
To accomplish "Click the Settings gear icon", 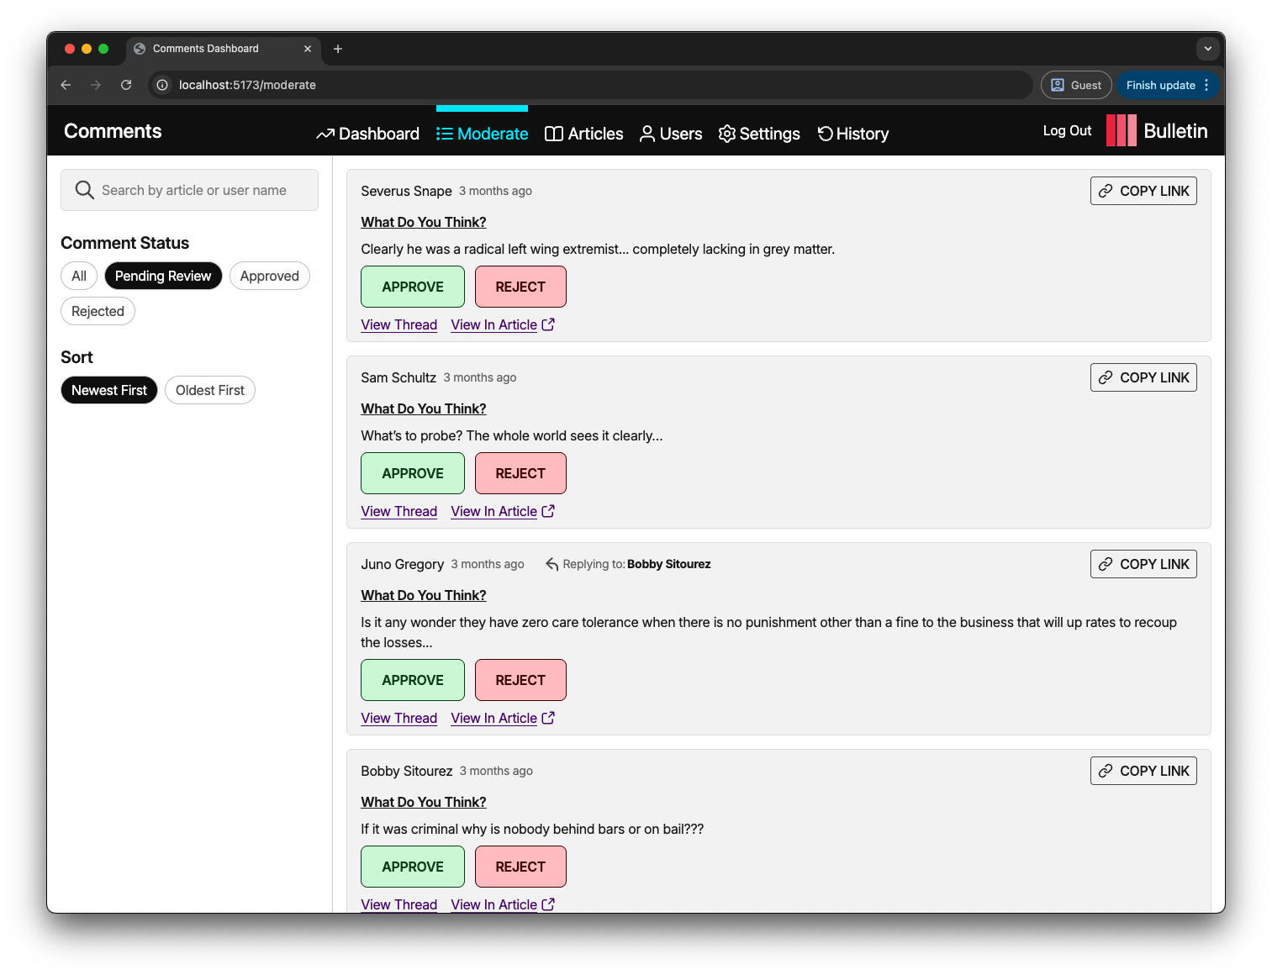I will coord(727,134).
